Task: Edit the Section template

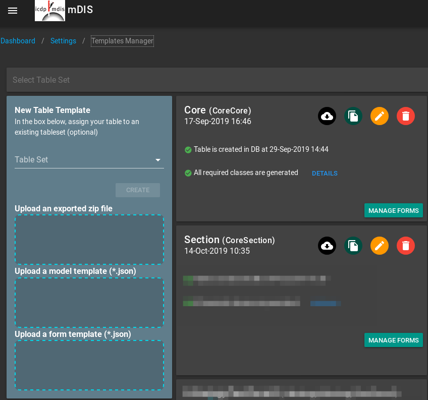Action: pyautogui.click(x=380, y=246)
